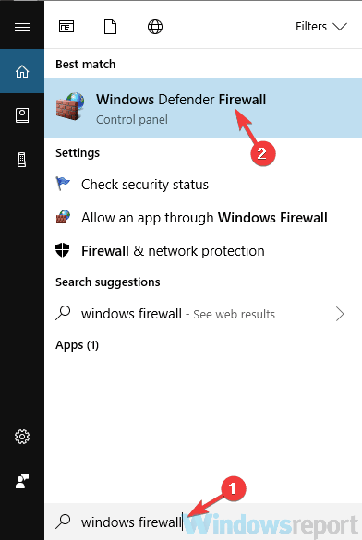Image resolution: width=362 pixels, height=540 pixels.
Task: Click the magnifier icon in search box
Action: [x=64, y=522]
